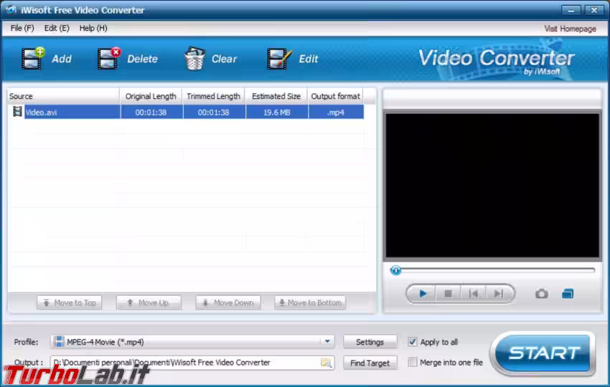Close the iWisoft Free Video Converter window
Image resolution: width=610 pixels, height=387 pixels.
click(593, 10)
